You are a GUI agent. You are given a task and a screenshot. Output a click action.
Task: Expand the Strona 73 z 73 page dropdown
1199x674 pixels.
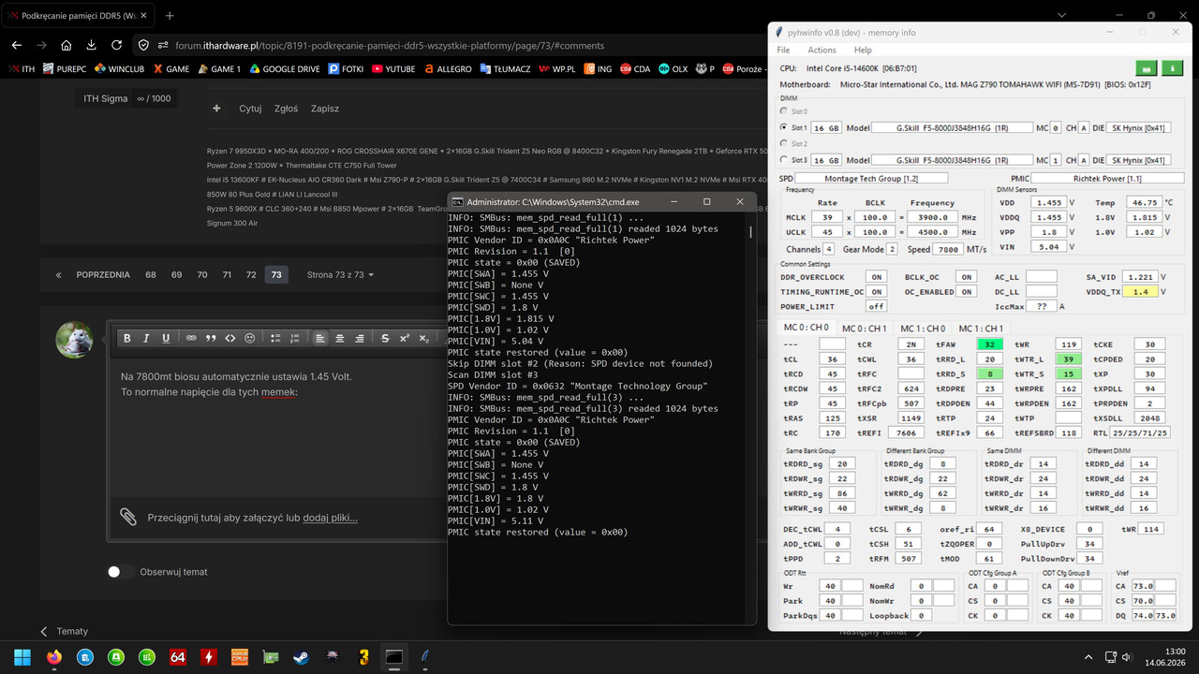tap(341, 274)
